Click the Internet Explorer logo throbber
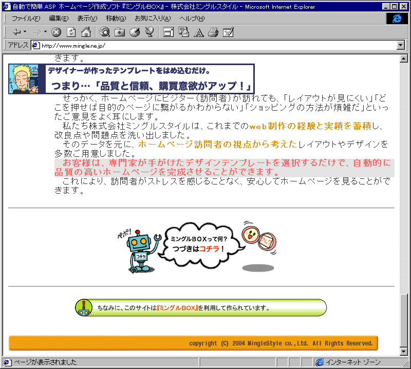The image size is (411, 369). (397, 18)
